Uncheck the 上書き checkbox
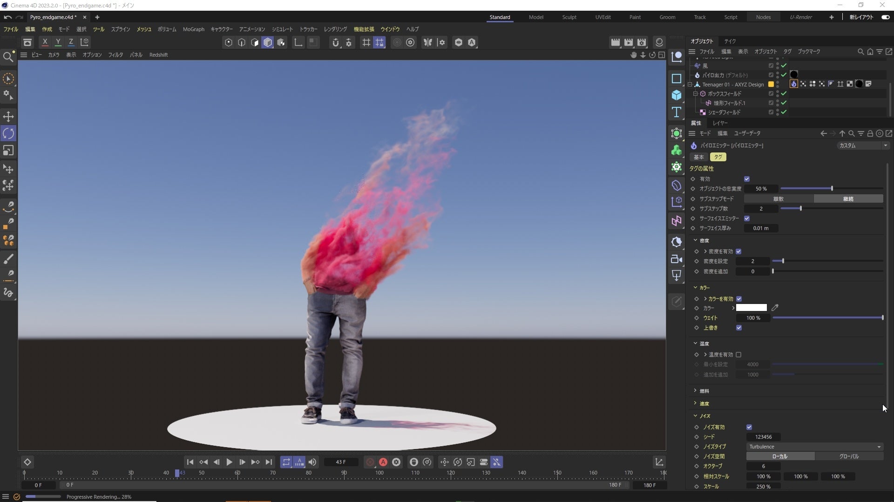 point(739,328)
